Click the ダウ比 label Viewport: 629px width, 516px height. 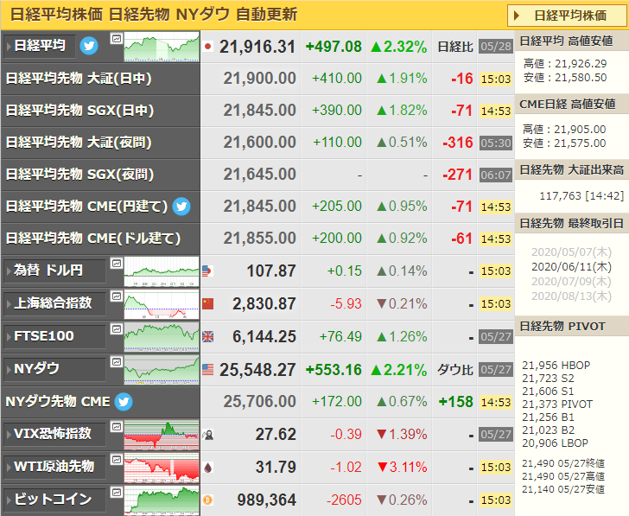[x=455, y=370]
